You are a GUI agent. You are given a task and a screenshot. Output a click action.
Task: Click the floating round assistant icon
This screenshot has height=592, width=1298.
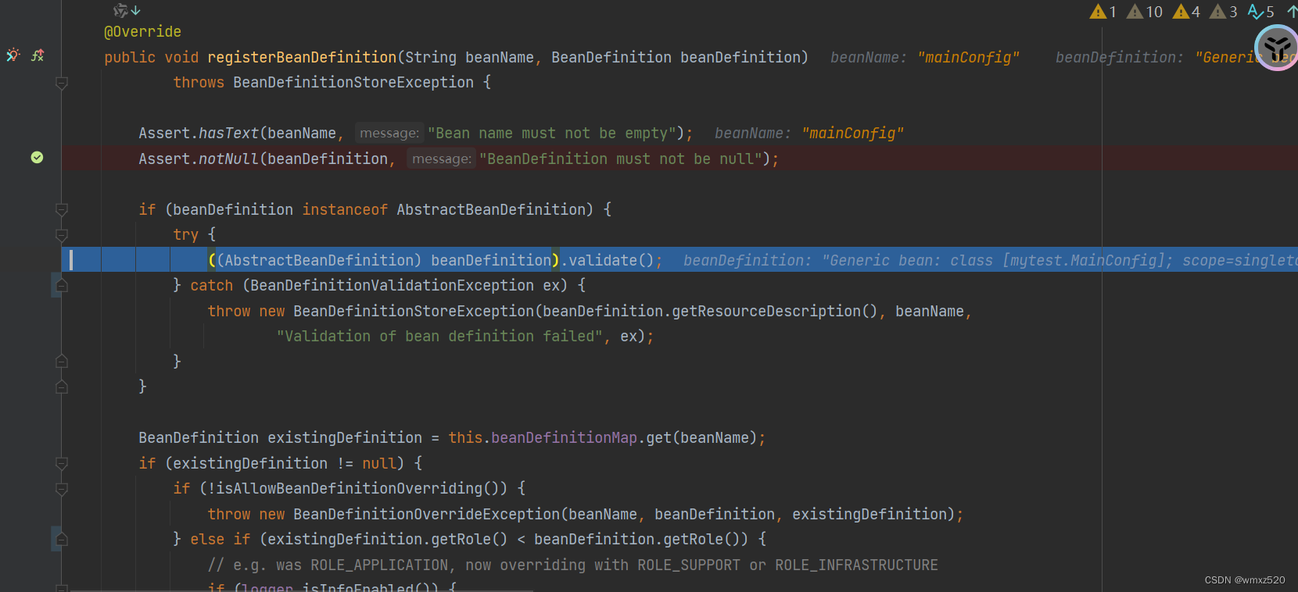pos(1277,47)
